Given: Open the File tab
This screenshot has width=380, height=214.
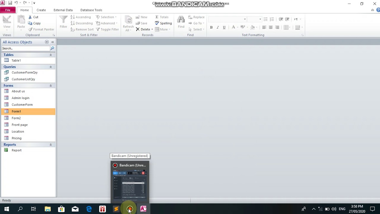Looking at the screenshot, I should 8,10.
